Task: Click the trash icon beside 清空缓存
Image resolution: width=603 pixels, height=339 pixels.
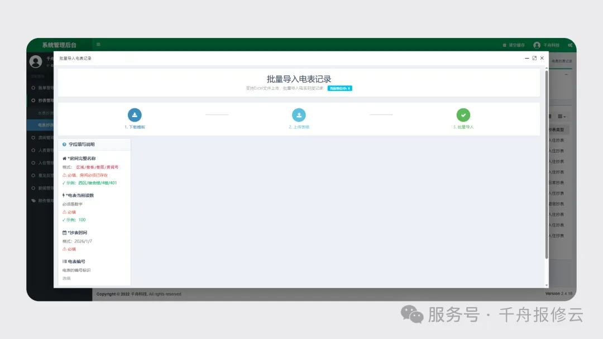Action: point(504,45)
